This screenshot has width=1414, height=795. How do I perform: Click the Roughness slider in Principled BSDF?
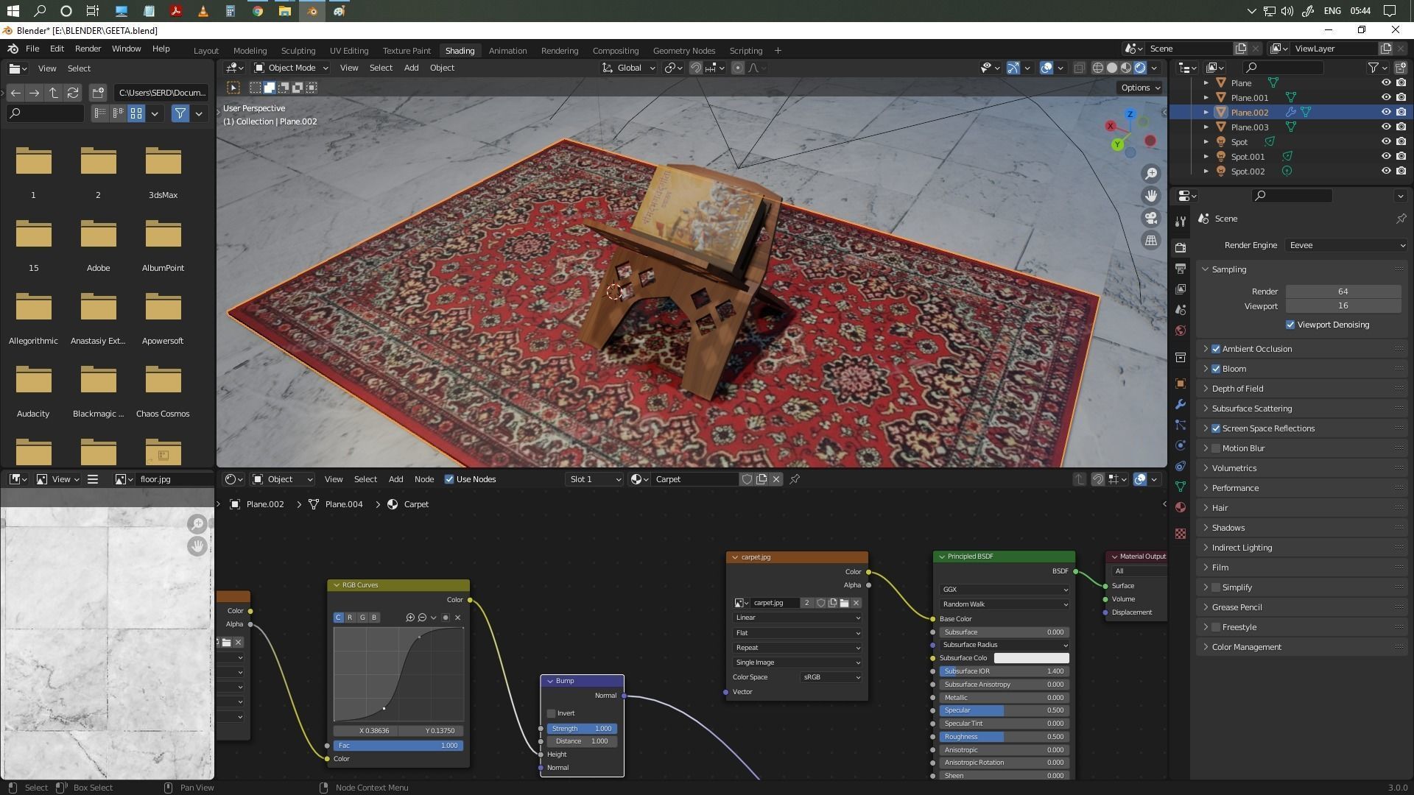click(x=1003, y=737)
